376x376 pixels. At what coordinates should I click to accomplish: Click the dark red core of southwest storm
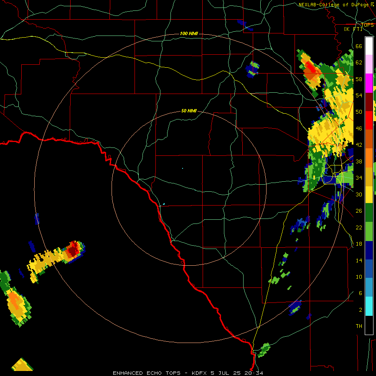[x=73, y=252]
